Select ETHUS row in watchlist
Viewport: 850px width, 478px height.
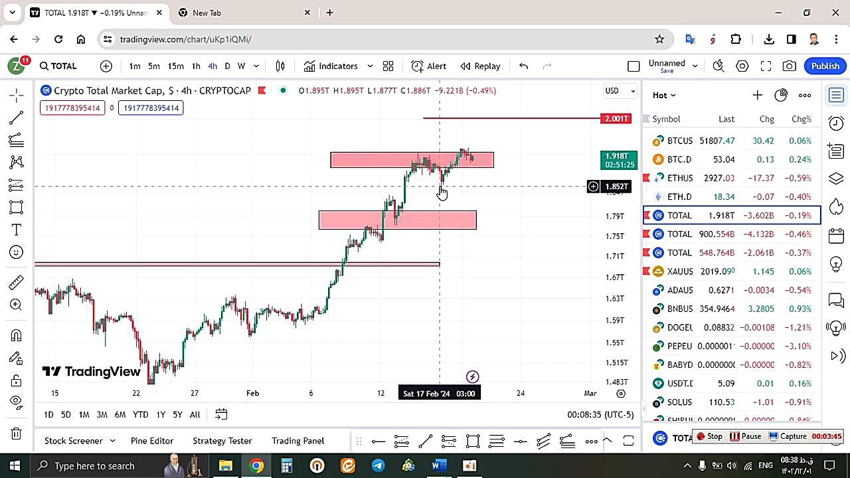point(732,178)
